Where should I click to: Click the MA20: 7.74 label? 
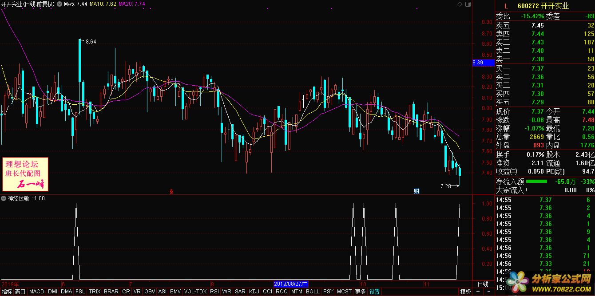(x=132, y=4)
